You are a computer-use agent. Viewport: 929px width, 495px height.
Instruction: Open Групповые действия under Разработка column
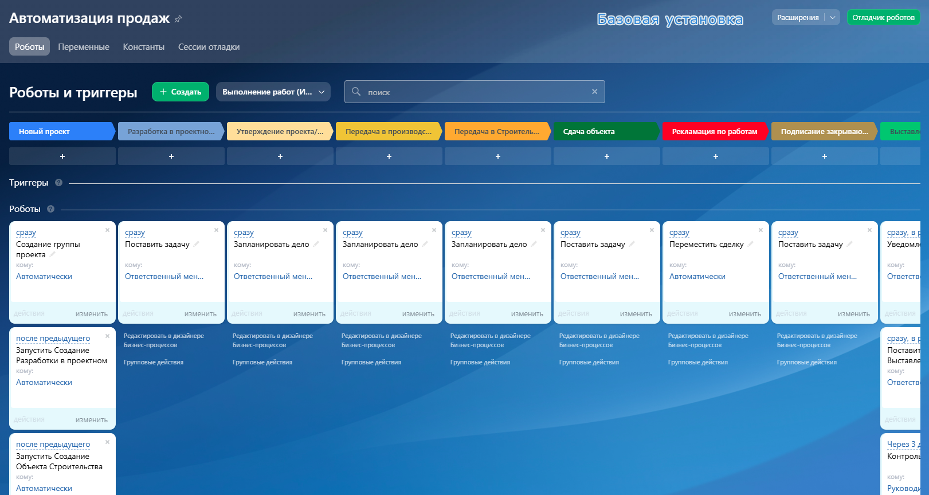[154, 362]
